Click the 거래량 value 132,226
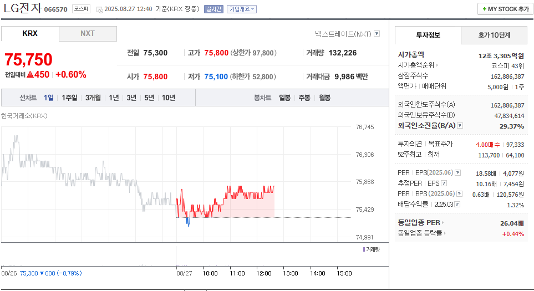Viewport: 534px width, 291px height. [x=343, y=53]
